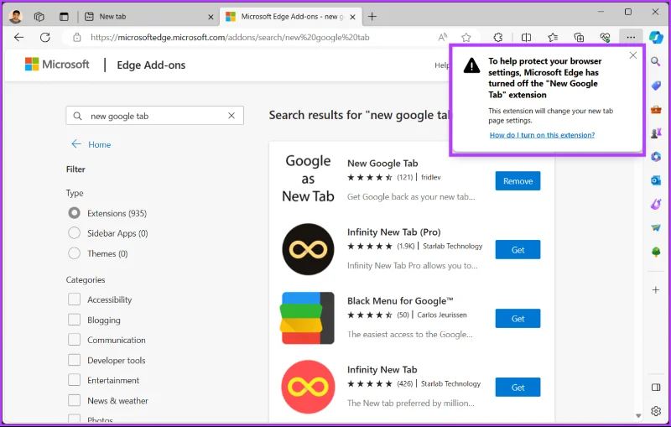
Task: Select the Themes (0) radio button
Action: click(x=74, y=253)
